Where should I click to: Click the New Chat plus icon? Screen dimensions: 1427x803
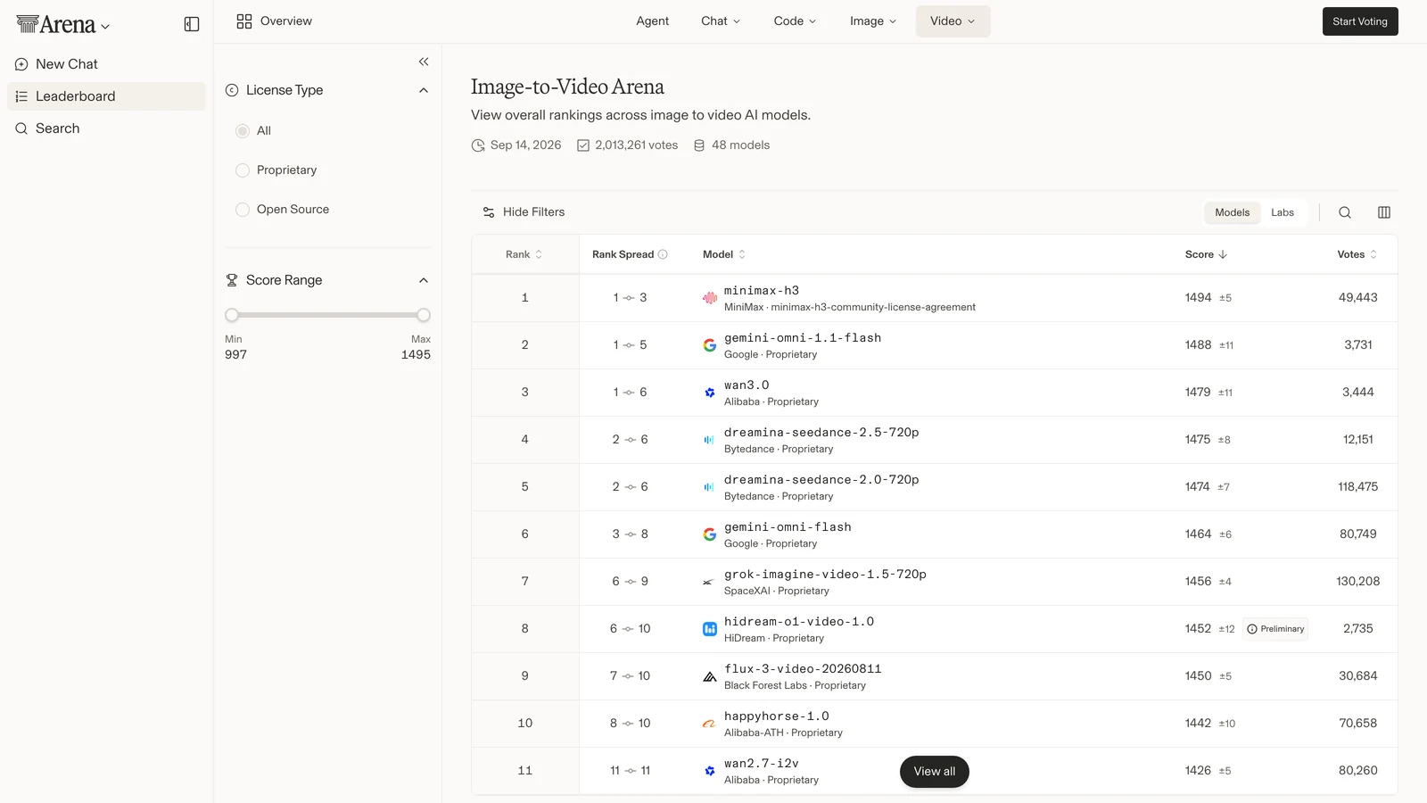(21, 64)
